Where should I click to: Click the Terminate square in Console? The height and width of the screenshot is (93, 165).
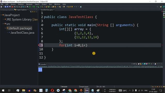point(132,64)
